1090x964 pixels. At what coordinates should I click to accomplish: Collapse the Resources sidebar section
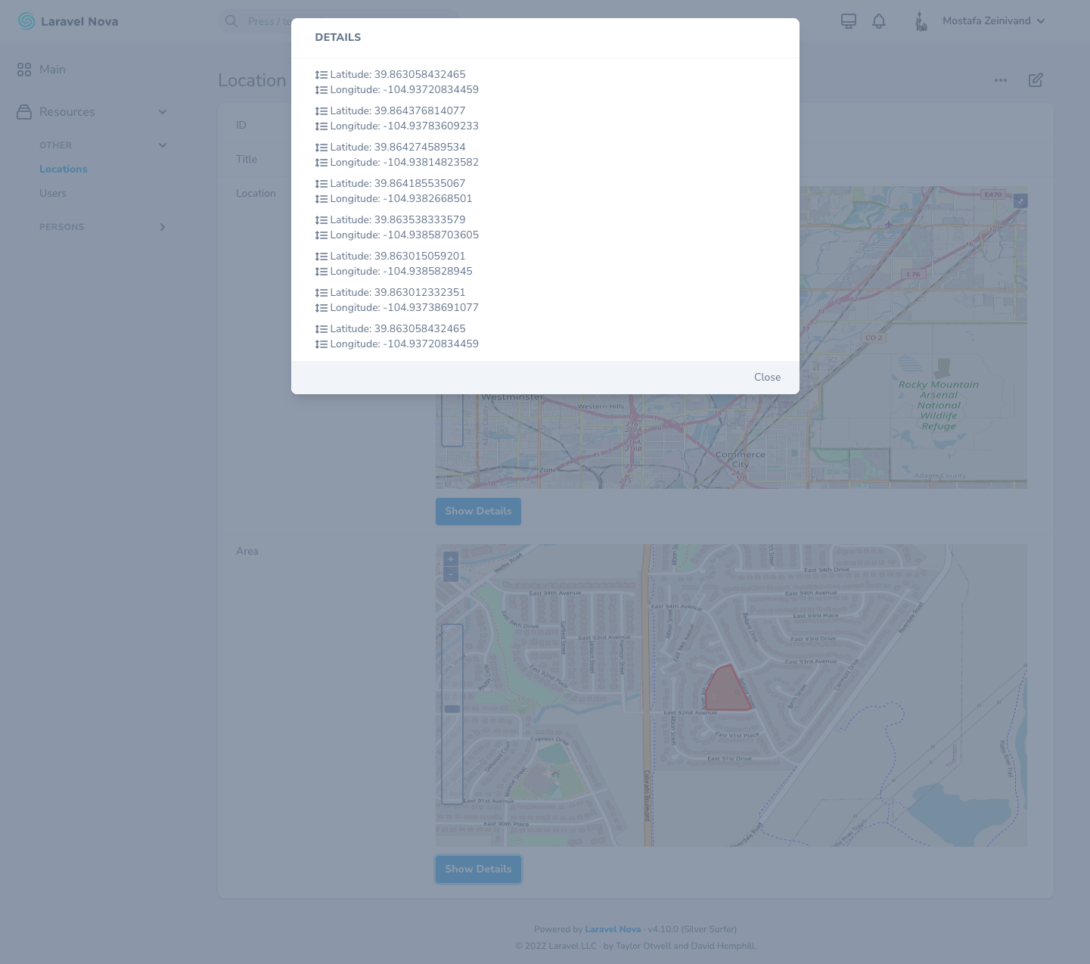pyautogui.click(x=163, y=112)
